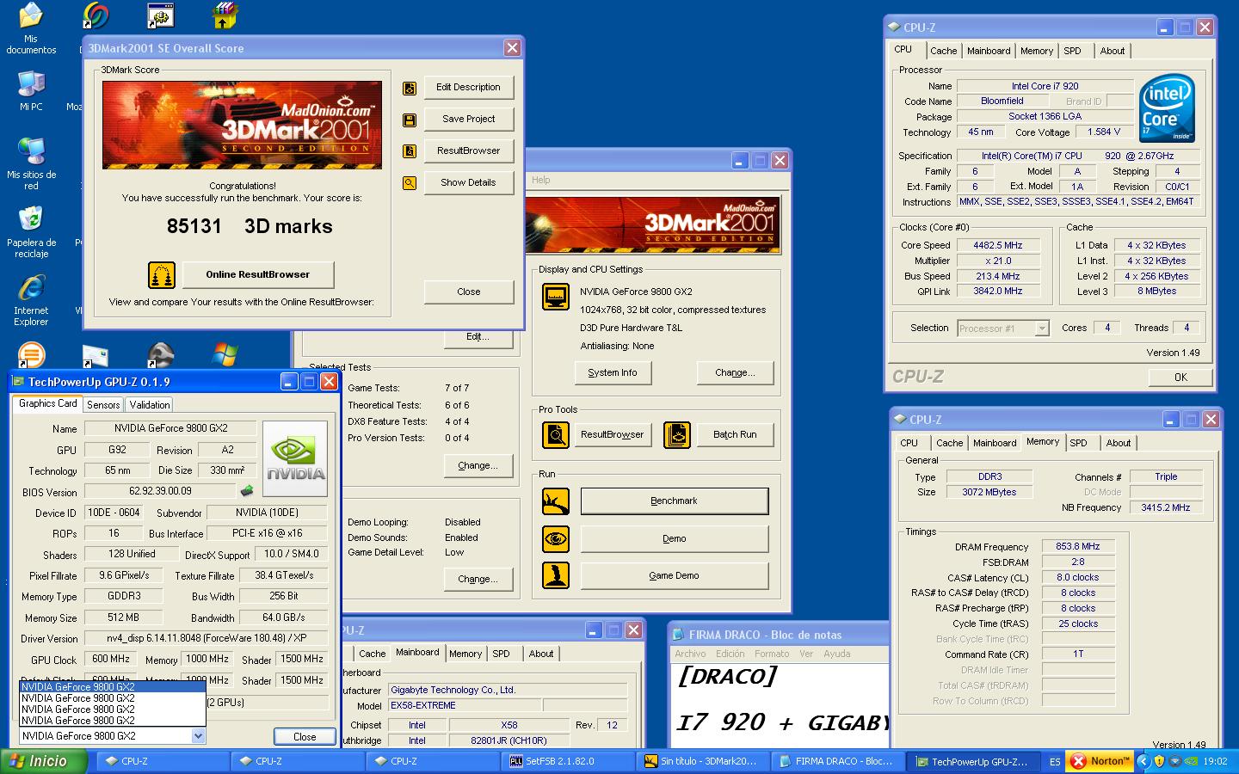Open Mis documentos desktop icon
Screen dimensions: 1239x774
31,28
